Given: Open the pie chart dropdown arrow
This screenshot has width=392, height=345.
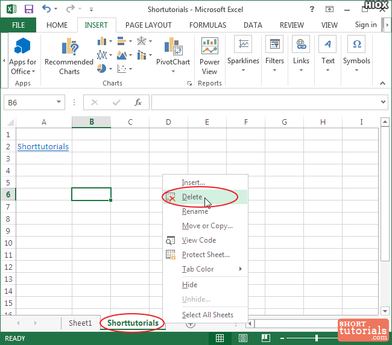Looking at the screenshot, I should (x=110, y=69).
